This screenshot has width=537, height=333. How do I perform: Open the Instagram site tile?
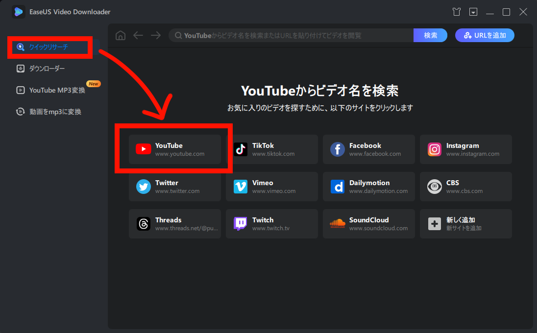tap(465, 149)
